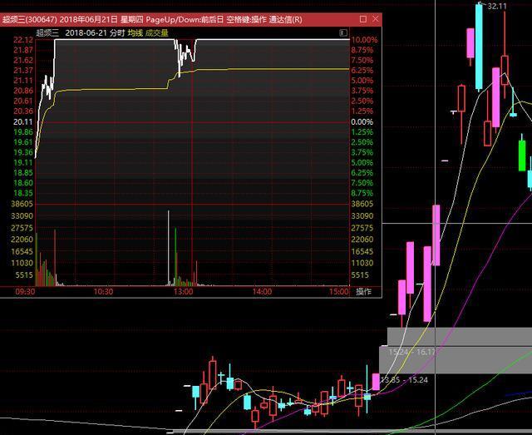Click the 22.12 limit-up price label

(x=23, y=40)
